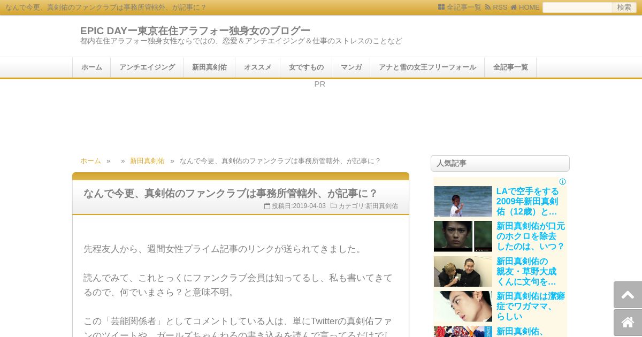Open the アンチエイジング menu item

147,67
